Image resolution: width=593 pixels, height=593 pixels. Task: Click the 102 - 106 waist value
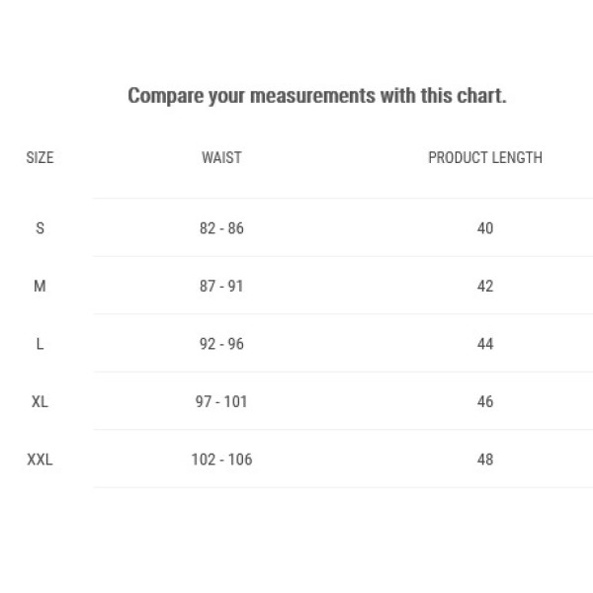(221, 460)
